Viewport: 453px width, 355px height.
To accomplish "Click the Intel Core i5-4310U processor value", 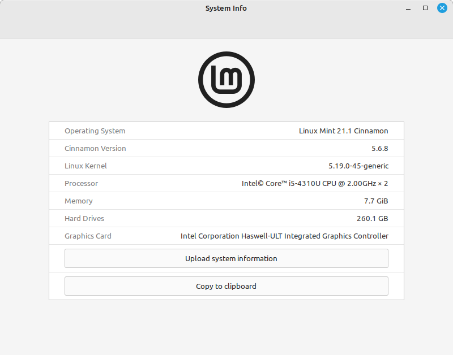I will point(315,183).
